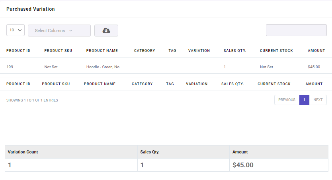
Task: Select page 1 in pagination
Action: [x=304, y=100]
